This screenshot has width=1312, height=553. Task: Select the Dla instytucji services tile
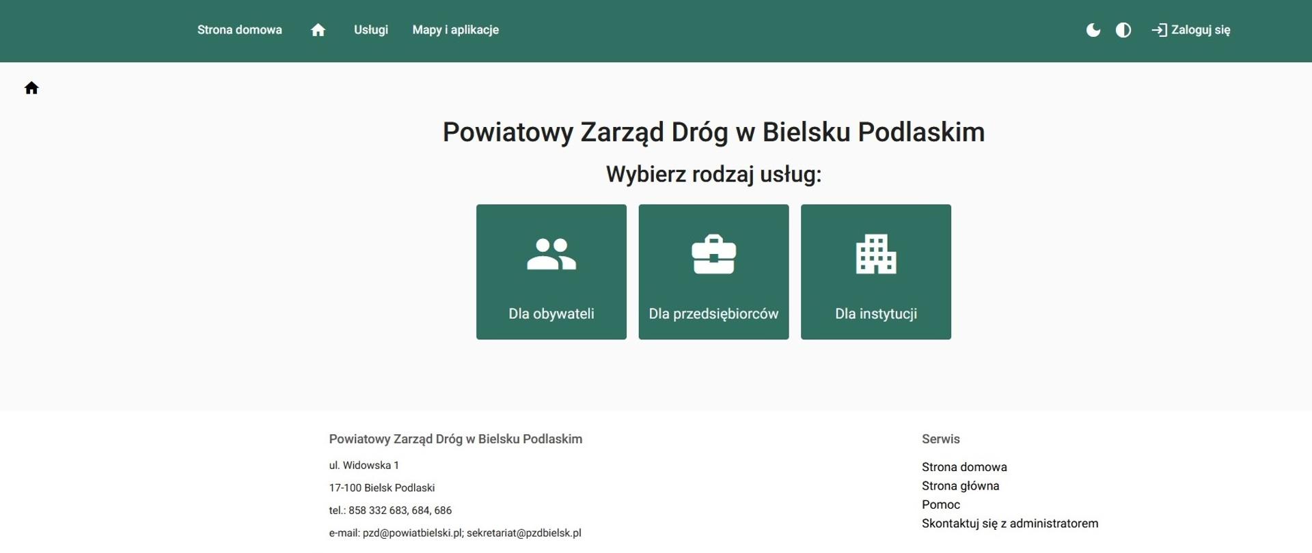pyautogui.click(x=876, y=272)
